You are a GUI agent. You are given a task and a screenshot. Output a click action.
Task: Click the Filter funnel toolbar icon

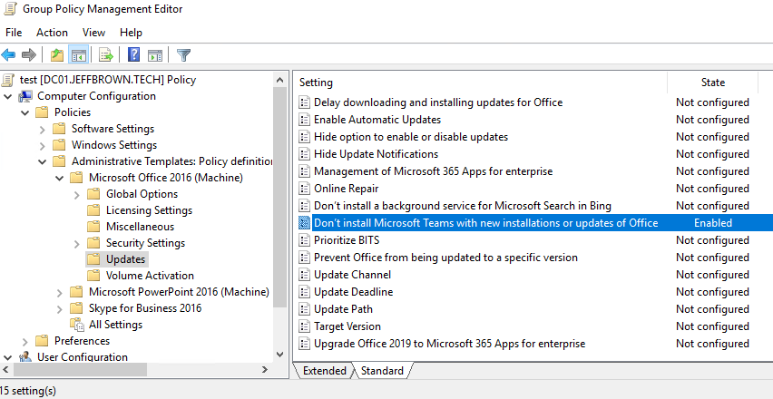[184, 54]
